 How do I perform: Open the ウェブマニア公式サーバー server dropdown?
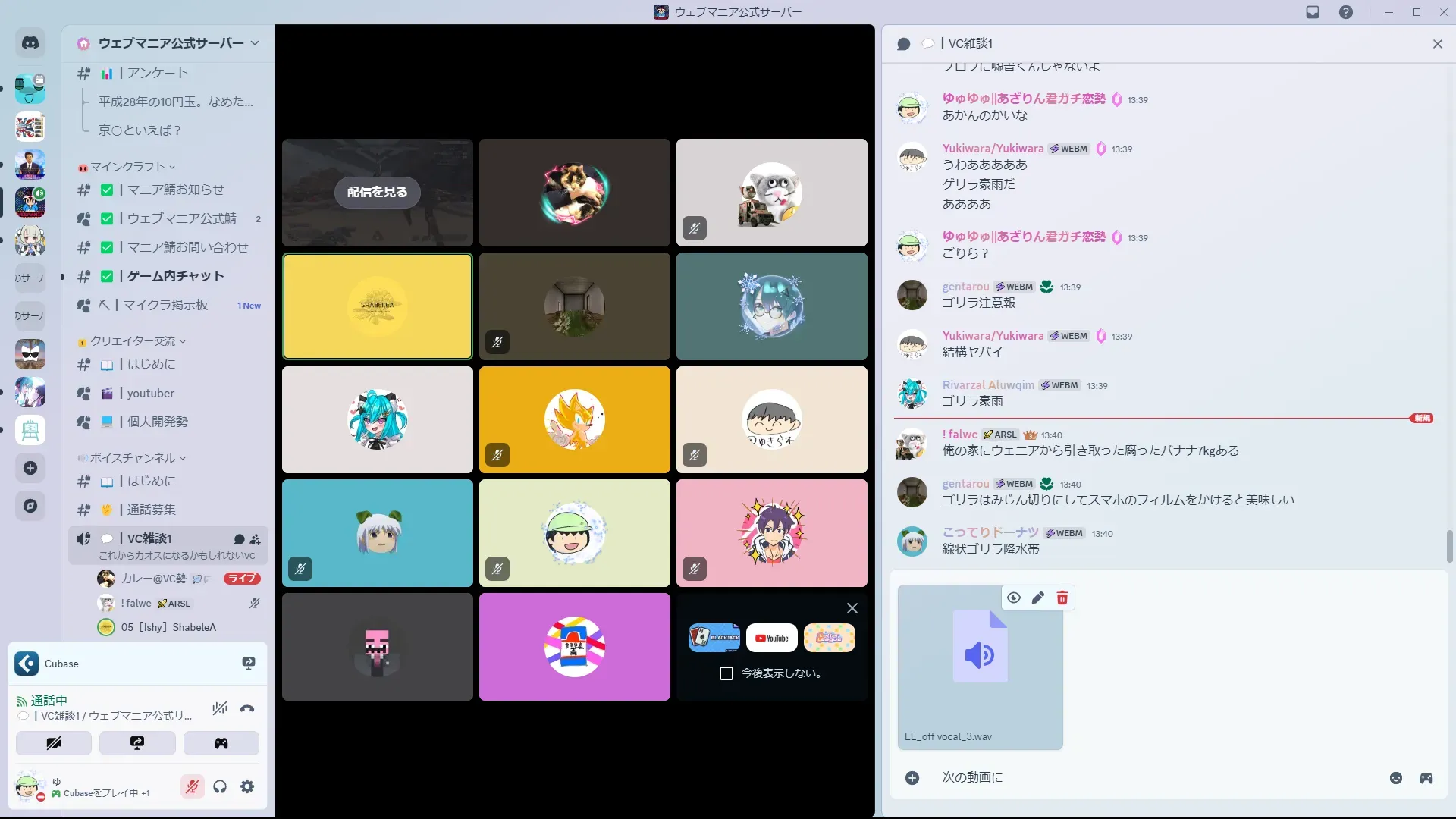[171, 43]
